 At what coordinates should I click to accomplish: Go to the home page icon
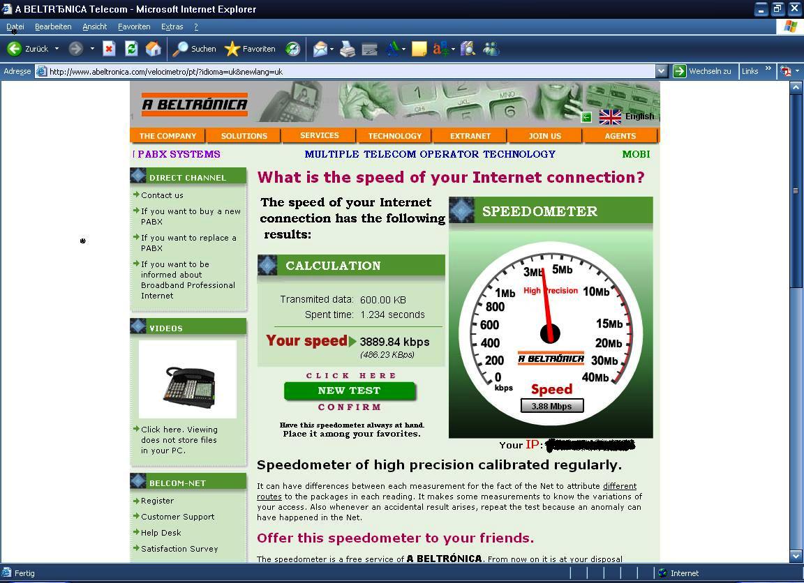click(x=154, y=49)
